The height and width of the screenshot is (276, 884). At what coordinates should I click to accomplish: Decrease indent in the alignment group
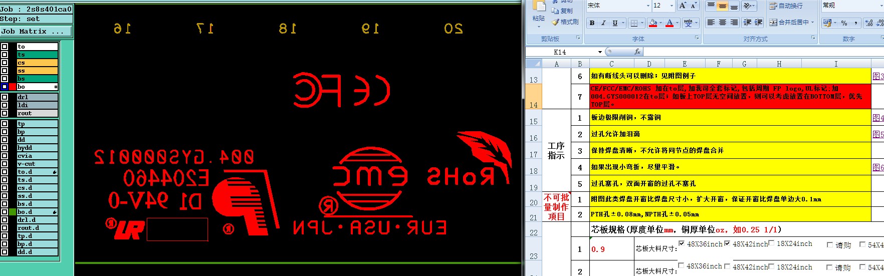click(x=747, y=23)
